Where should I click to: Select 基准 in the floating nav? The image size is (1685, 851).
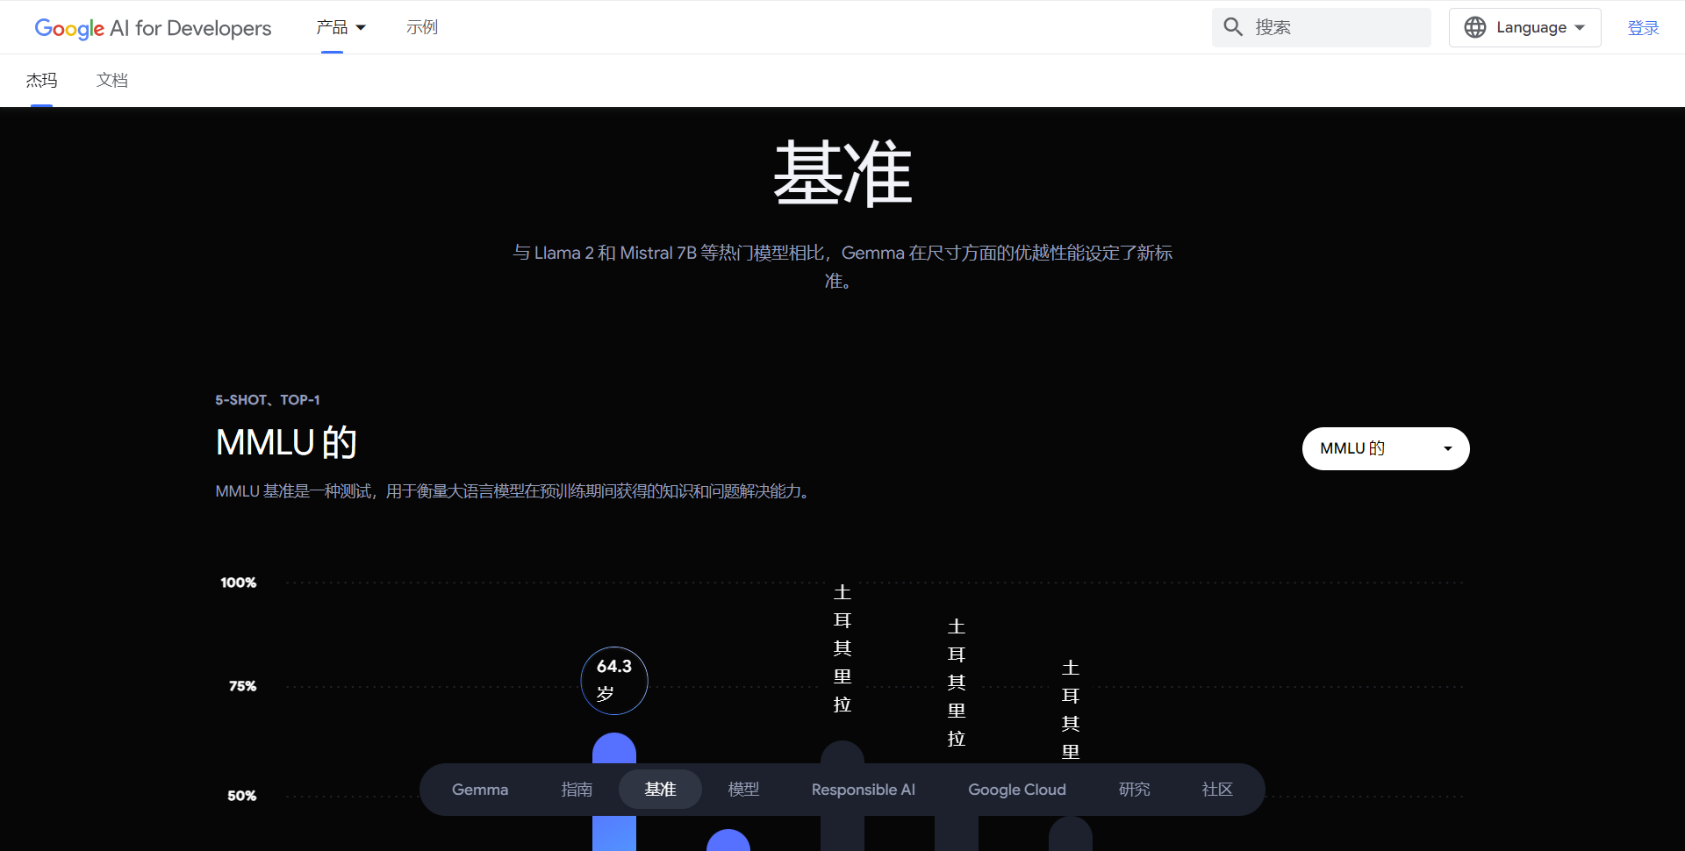point(660,790)
